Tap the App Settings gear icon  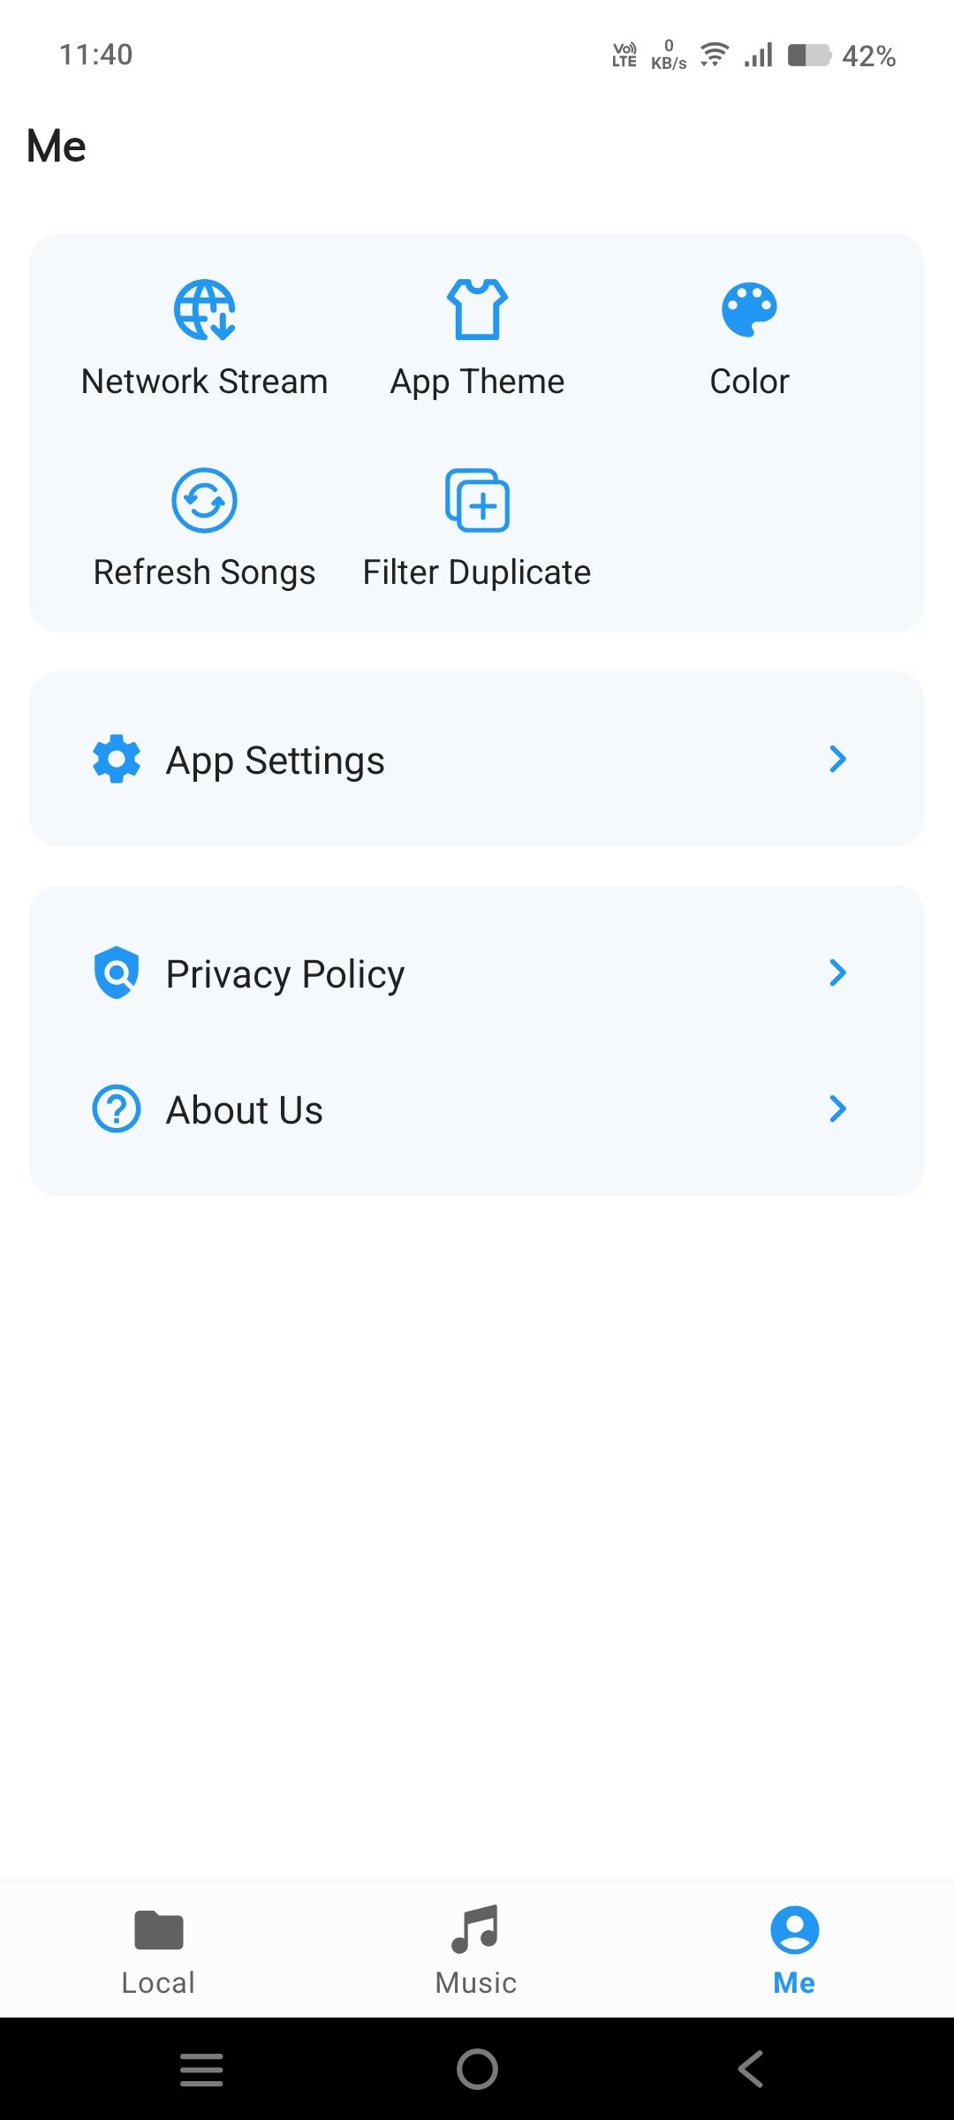coord(117,759)
